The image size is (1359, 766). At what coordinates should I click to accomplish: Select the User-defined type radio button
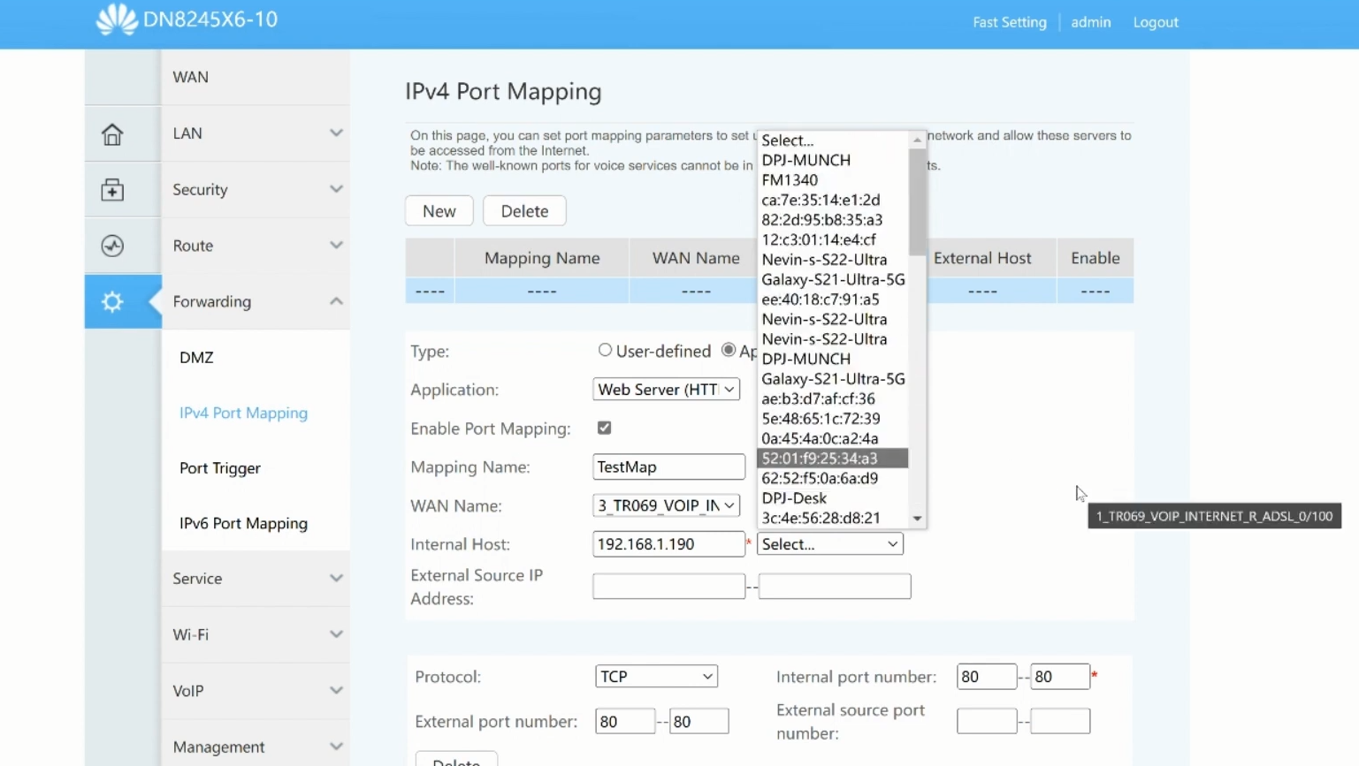(x=605, y=350)
